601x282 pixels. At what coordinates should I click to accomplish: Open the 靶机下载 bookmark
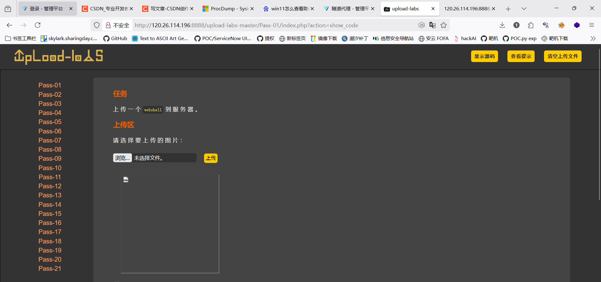[555, 39]
